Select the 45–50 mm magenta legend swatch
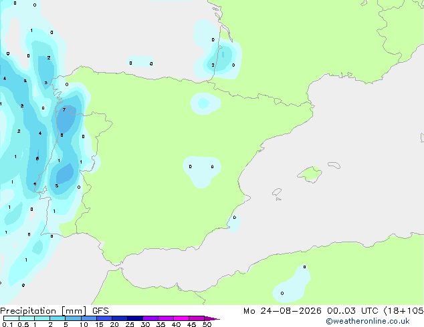This screenshot has width=424, height=327. 197,318
